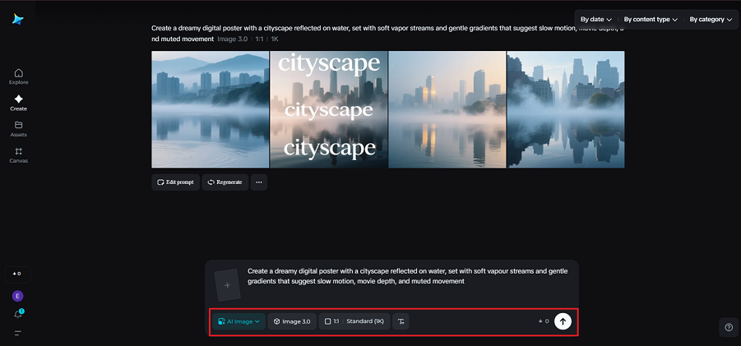Click the Edit prompt button
Image resolution: width=741 pixels, height=346 pixels.
point(175,182)
